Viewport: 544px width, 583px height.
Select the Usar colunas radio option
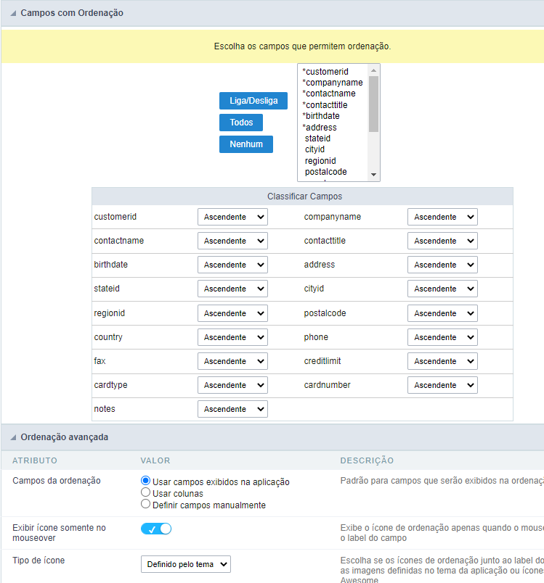(146, 493)
